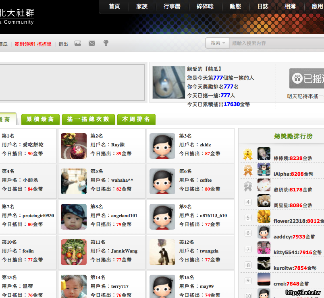Click the gift icon on 已搖 button
The width and height of the screenshot is (324, 298).
(297, 78)
